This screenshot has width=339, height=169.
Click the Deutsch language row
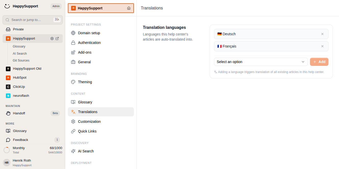coord(271,34)
